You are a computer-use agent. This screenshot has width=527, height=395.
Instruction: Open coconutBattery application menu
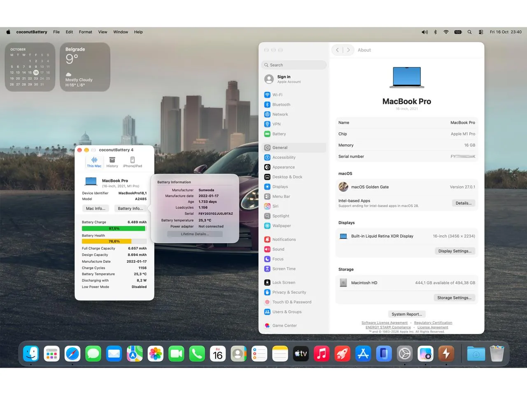(32, 32)
